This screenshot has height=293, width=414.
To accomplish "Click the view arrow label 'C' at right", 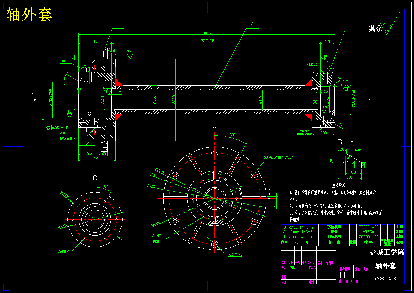I will coord(370,93).
